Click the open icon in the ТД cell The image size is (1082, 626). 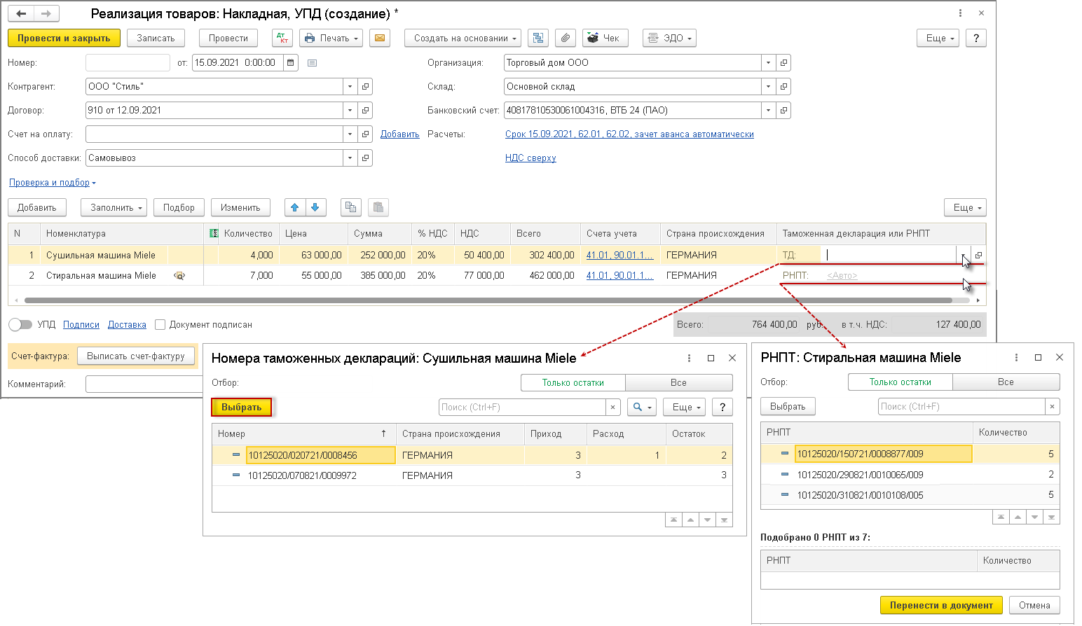pos(978,256)
